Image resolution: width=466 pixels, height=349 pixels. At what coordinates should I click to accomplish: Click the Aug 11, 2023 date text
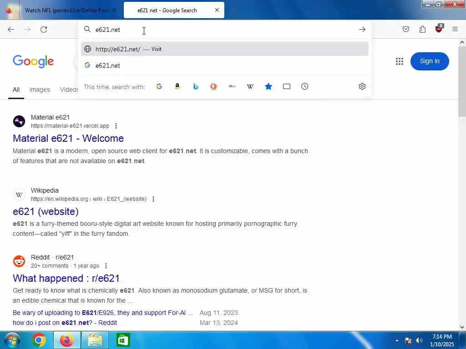pos(219,313)
